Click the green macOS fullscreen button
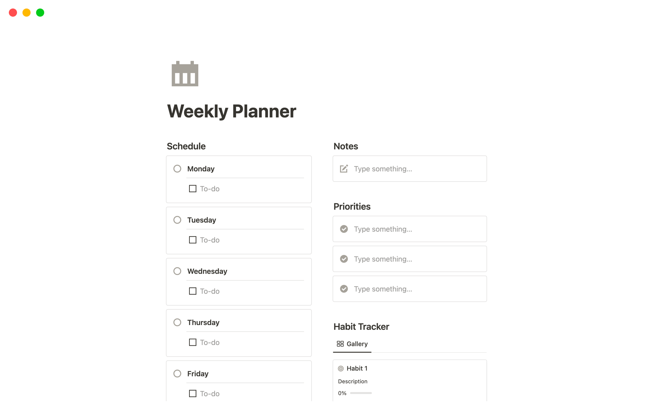This screenshot has height=408, width=653. point(40,13)
